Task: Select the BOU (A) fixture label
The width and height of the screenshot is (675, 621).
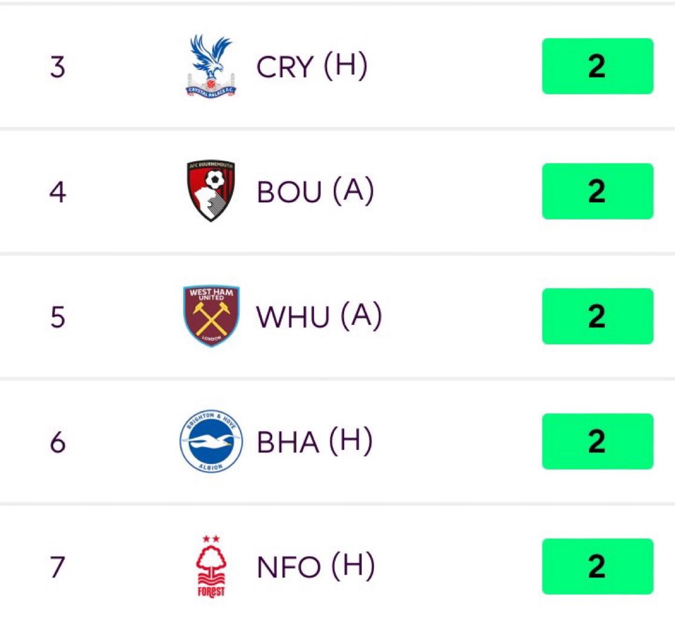Action: tap(316, 191)
